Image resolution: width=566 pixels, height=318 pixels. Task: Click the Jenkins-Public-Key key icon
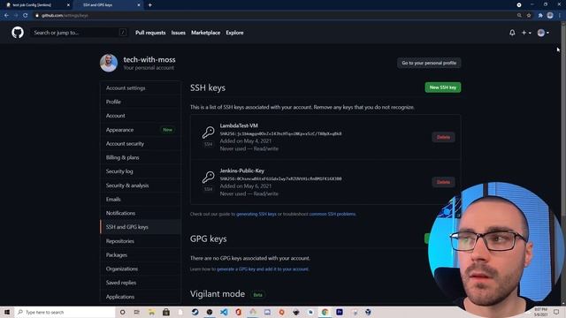pyautogui.click(x=209, y=177)
